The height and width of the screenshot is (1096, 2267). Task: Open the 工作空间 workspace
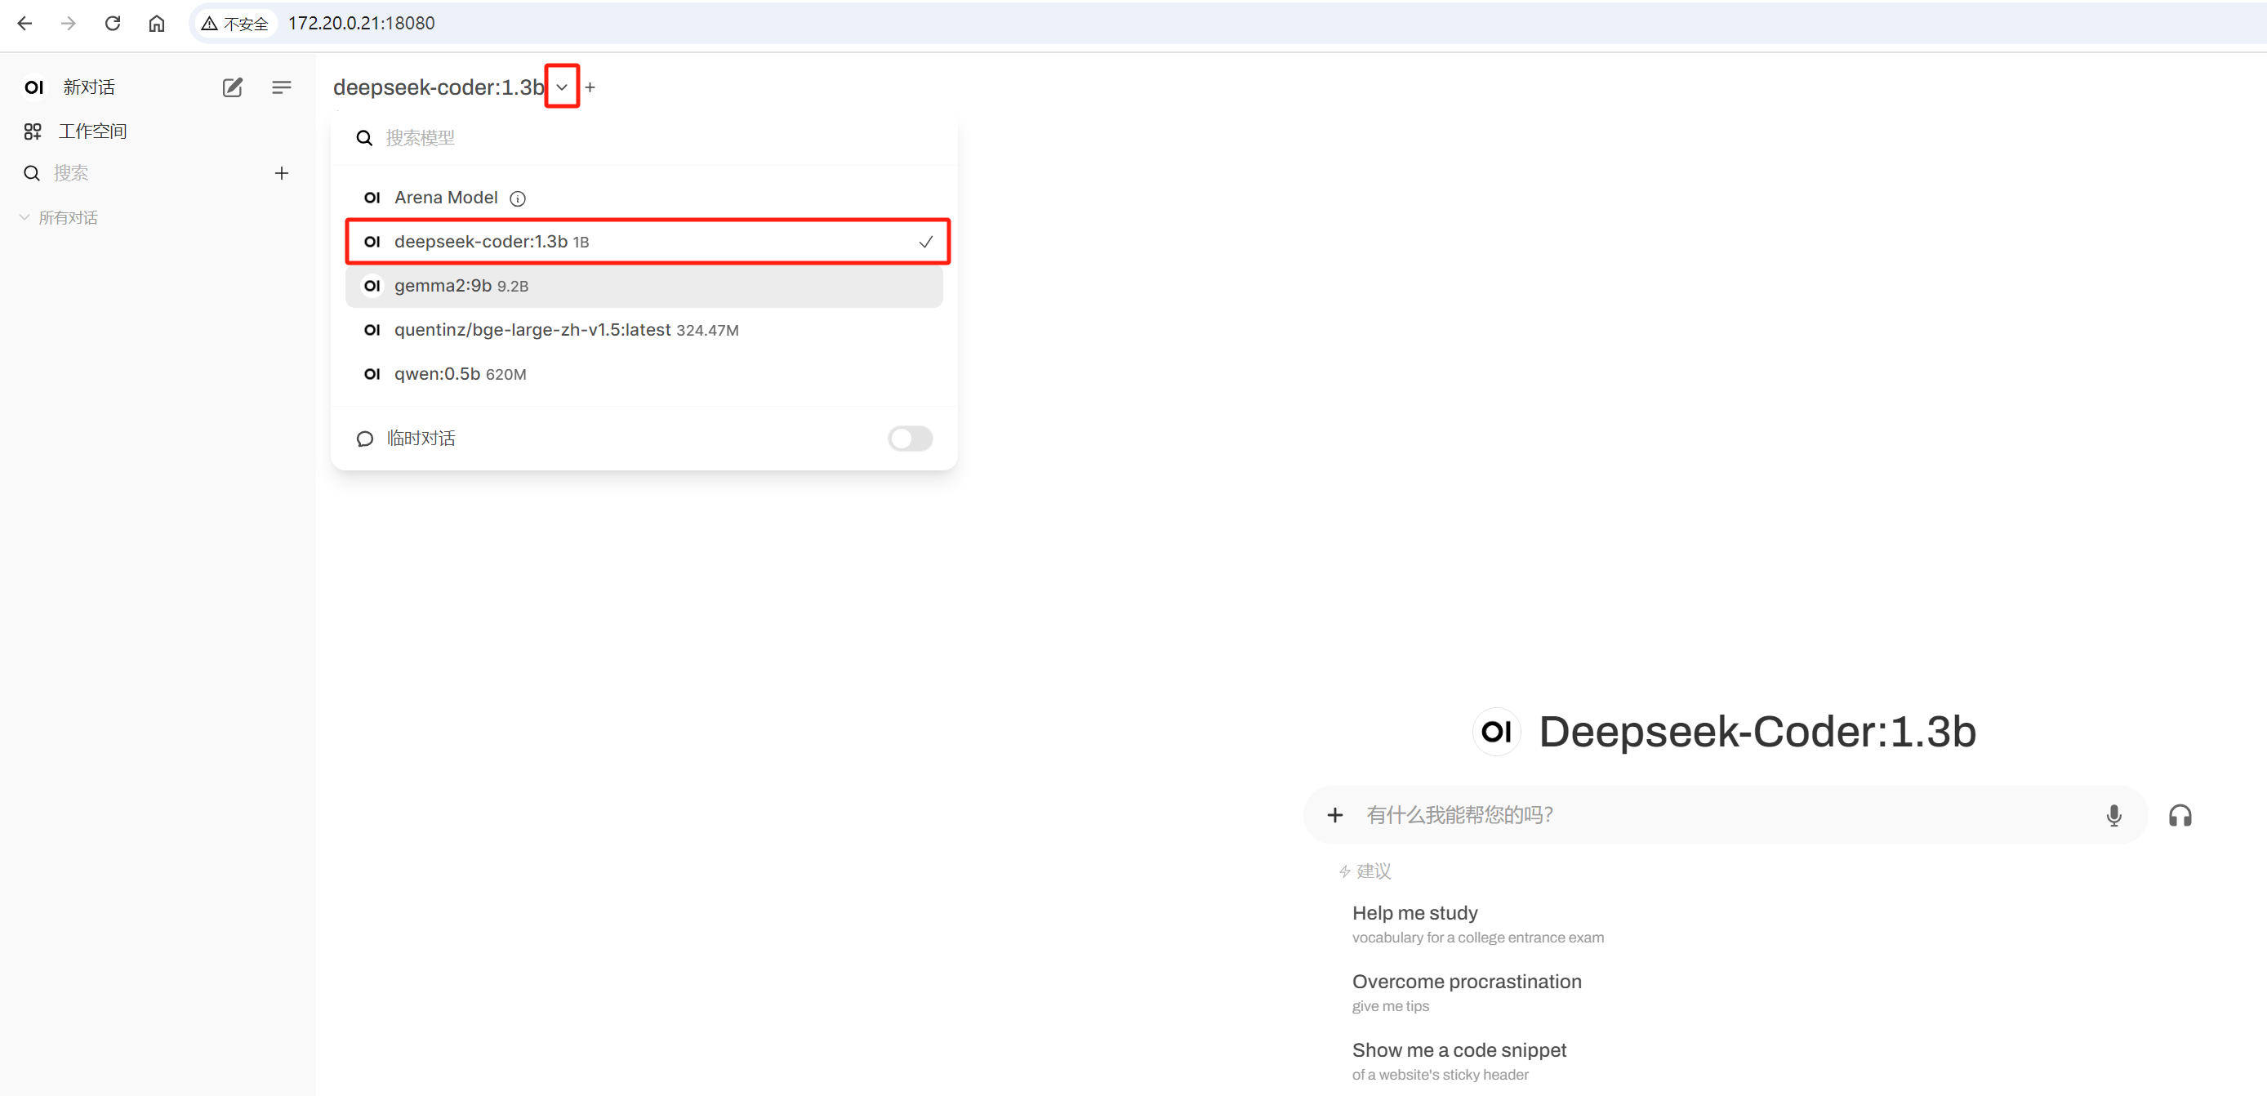click(x=92, y=131)
